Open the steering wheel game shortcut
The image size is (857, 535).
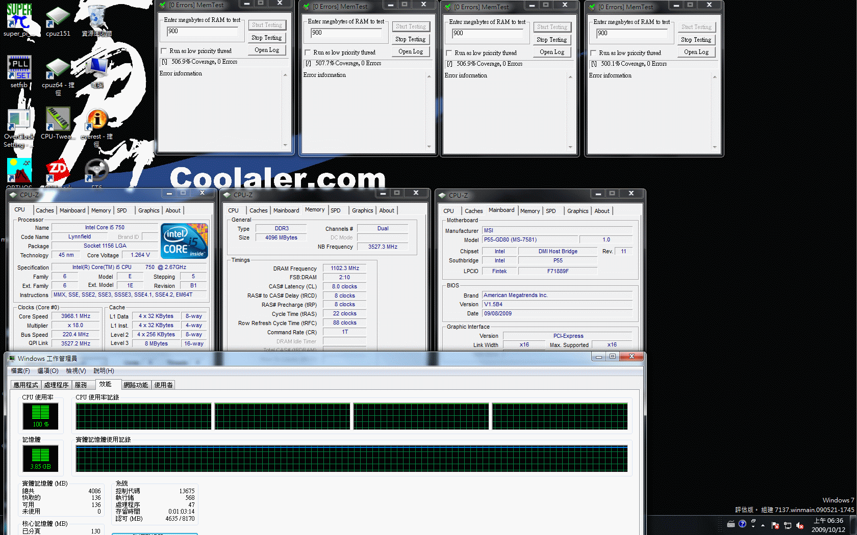click(97, 172)
